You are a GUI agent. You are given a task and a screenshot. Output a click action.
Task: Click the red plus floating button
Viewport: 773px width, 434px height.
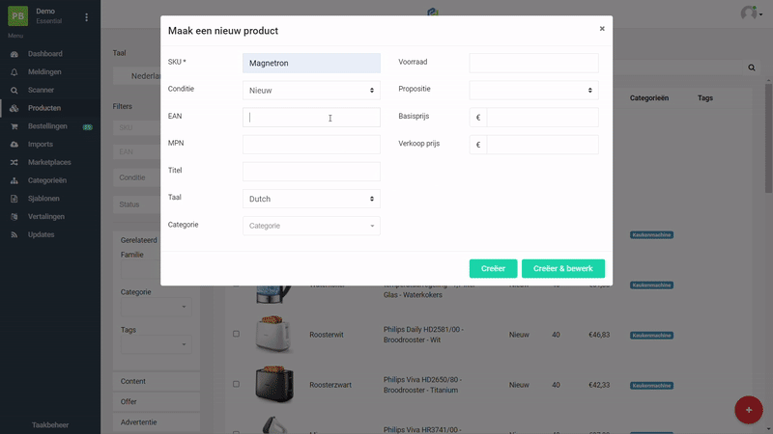pyautogui.click(x=748, y=409)
